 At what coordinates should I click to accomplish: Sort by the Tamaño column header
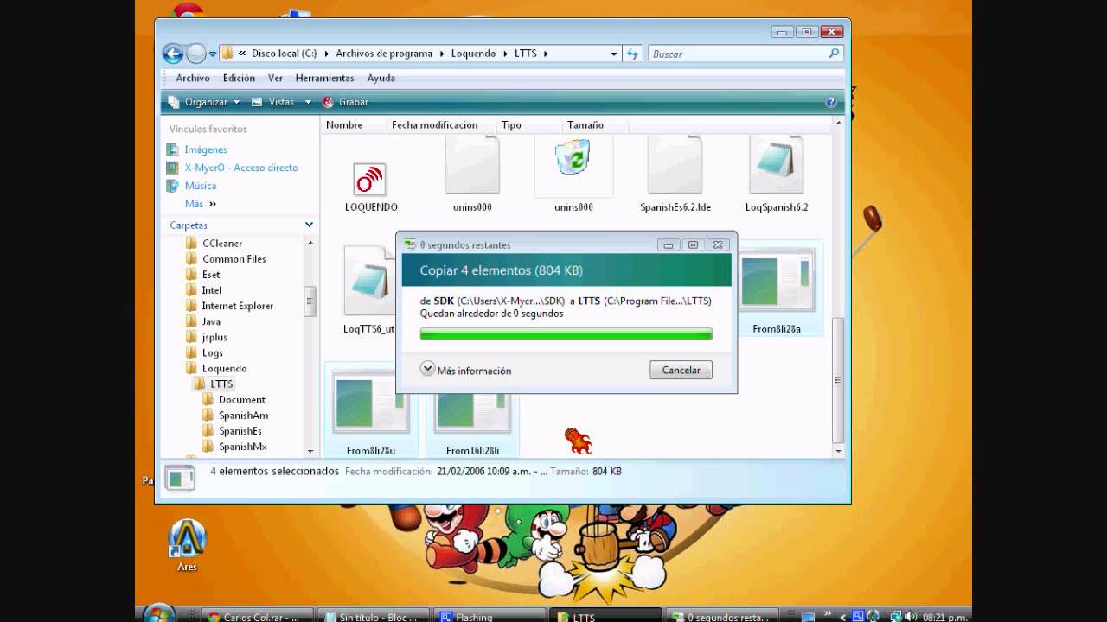pyautogui.click(x=585, y=125)
